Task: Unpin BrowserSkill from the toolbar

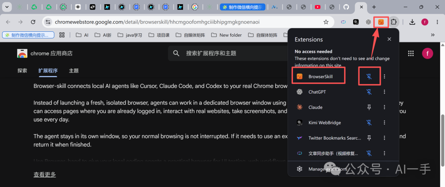Action: pos(369,76)
